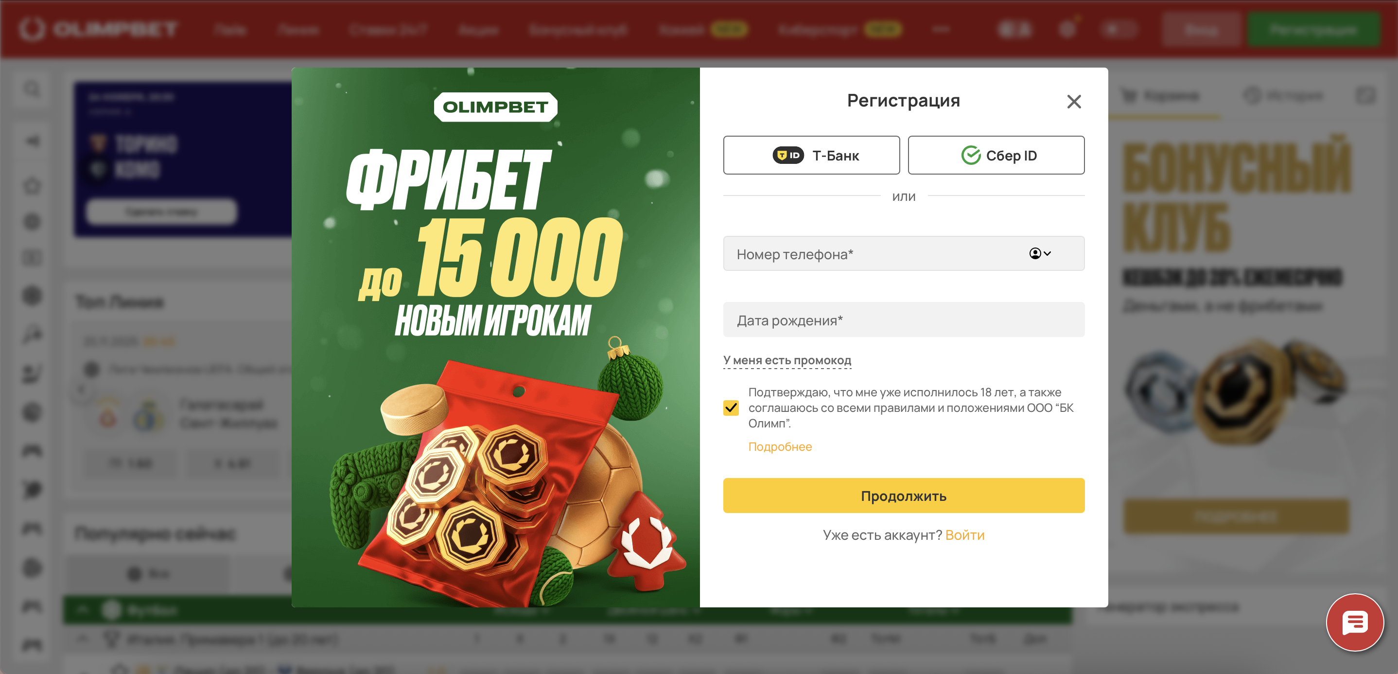Open the live chat support bubble
Image resolution: width=1398 pixels, height=674 pixels.
point(1355,622)
